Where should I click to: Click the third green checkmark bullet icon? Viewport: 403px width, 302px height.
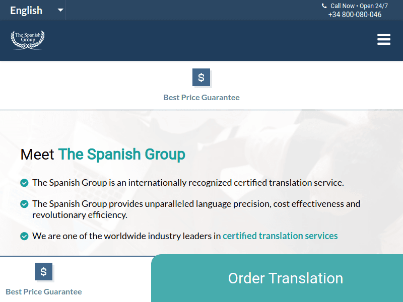[24, 236]
